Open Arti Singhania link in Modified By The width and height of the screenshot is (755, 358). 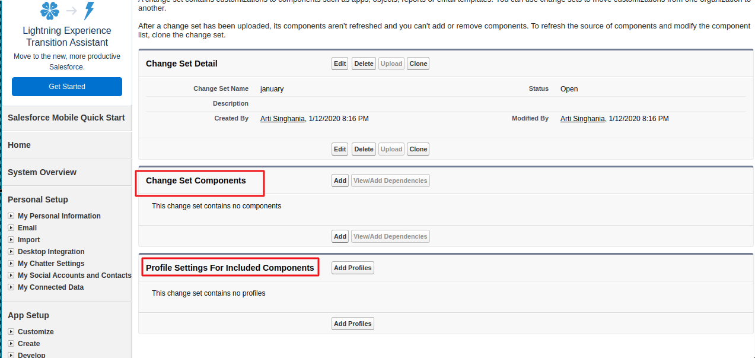[x=582, y=119]
